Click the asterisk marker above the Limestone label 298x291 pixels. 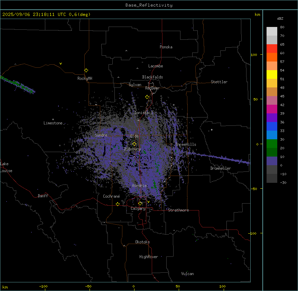click(x=53, y=119)
